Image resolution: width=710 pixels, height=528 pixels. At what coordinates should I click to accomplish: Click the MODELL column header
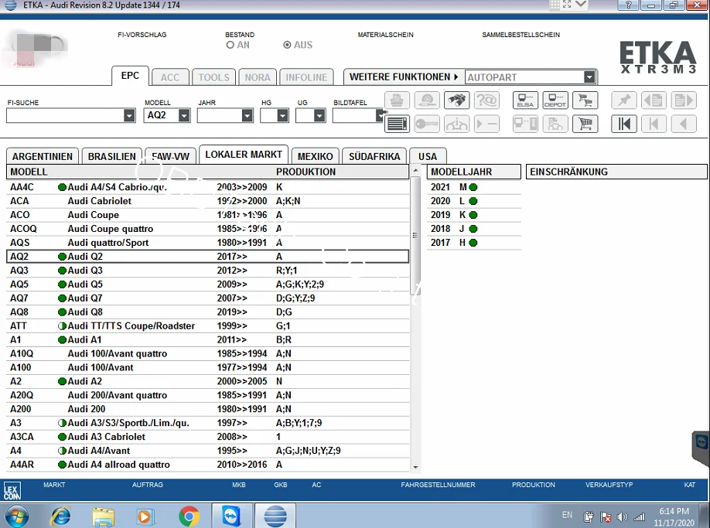pyautogui.click(x=29, y=172)
